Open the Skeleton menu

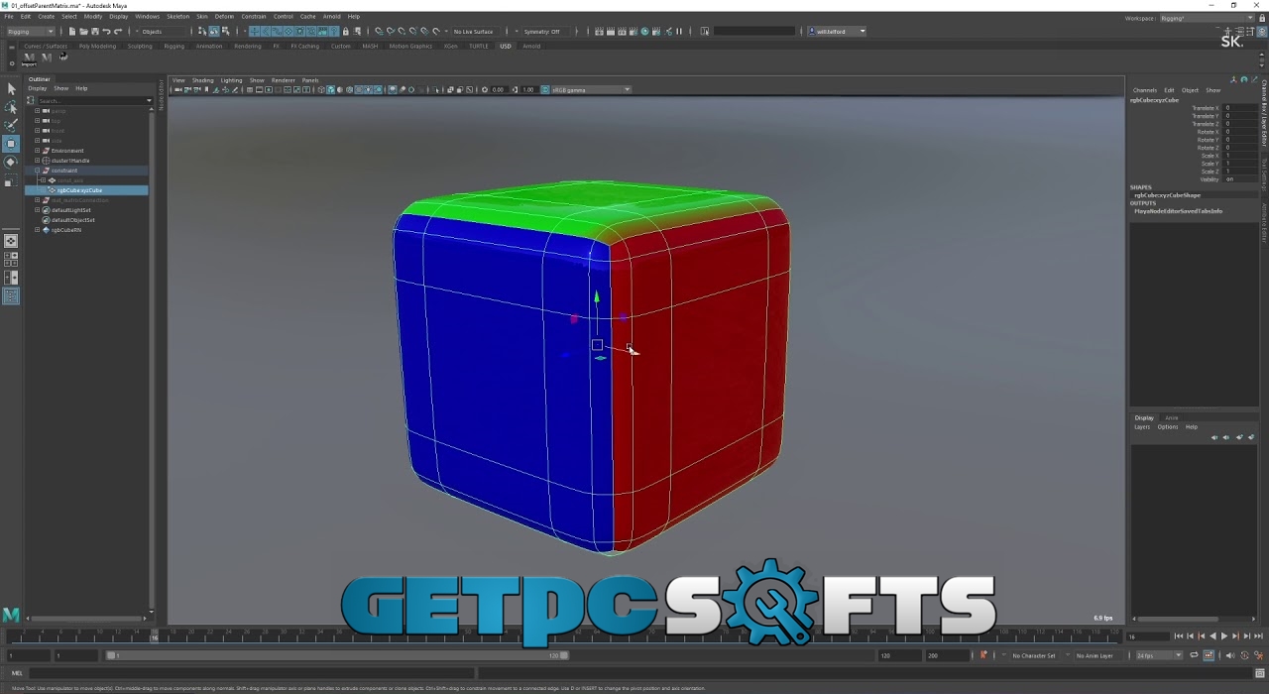click(177, 17)
